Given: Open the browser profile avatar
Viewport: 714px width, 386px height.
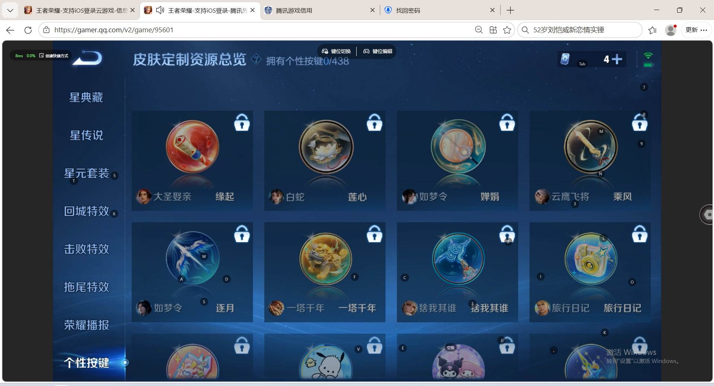Looking at the screenshot, I should click(671, 30).
